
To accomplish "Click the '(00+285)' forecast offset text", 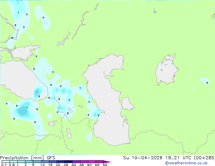I will click(x=204, y=158).
